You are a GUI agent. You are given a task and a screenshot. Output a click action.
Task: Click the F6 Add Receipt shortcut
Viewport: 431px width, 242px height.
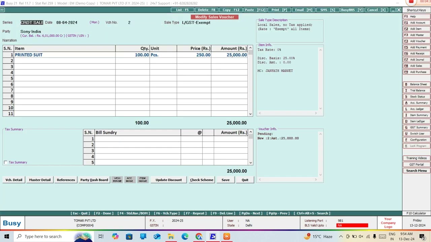417,53
